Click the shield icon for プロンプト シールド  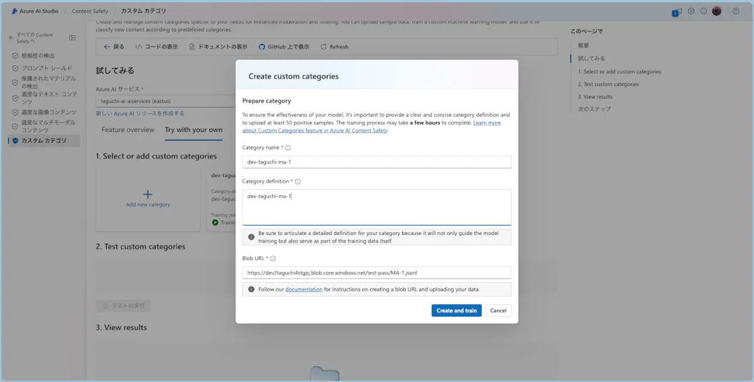(16, 68)
